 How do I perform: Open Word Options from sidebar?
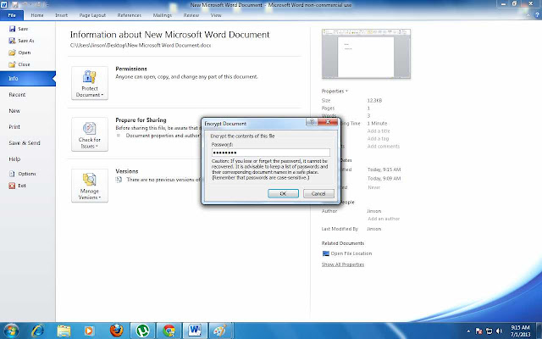click(x=23, y=174)
